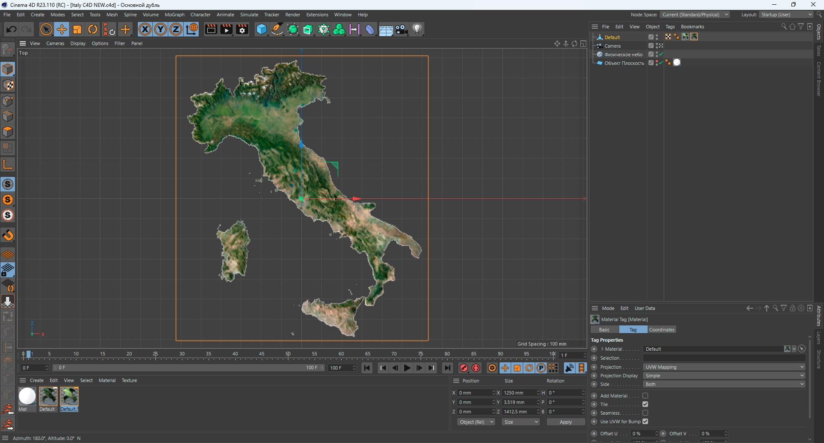The width and height of the screenshot is (824, 443).
Task: Click the Apply button
Action: pos(566,422)
